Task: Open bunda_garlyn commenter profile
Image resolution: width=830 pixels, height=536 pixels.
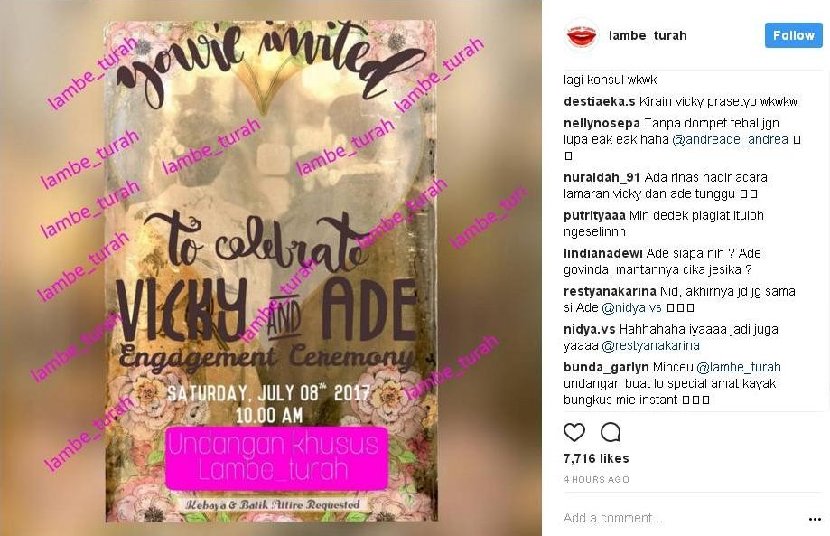Action: point(606,368)
